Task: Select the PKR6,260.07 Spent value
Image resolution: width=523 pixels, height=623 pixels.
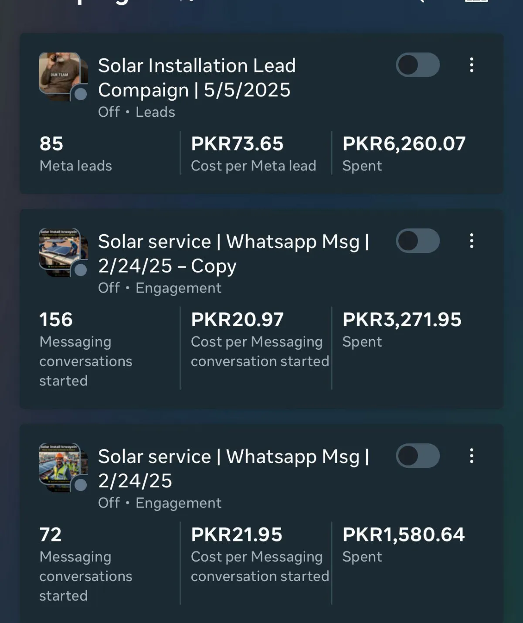Action: point(404,154)
